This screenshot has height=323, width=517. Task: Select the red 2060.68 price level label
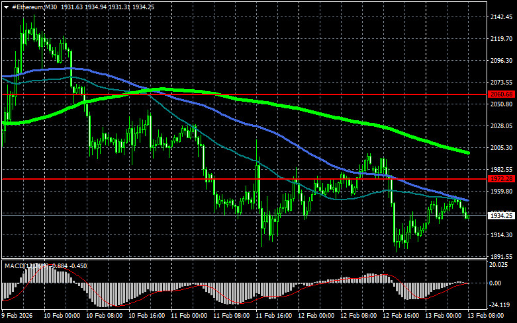tap(501, 94)
